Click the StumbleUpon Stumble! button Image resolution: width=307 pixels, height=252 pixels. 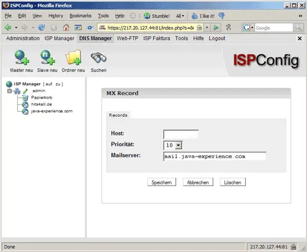coord(157,16)
